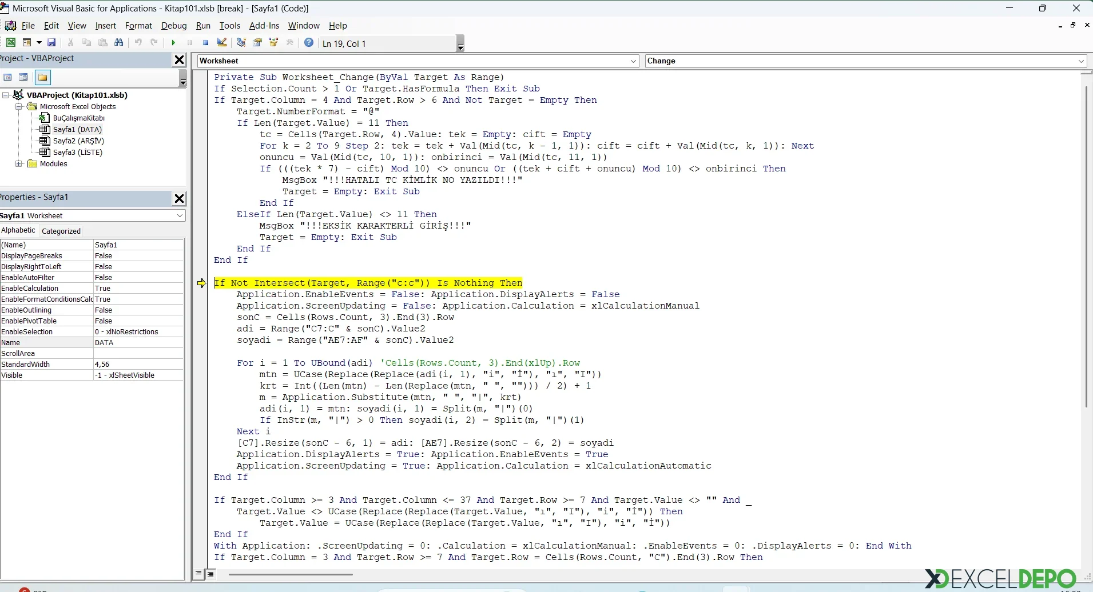Click View Code button in Project pane

[7, 77]
